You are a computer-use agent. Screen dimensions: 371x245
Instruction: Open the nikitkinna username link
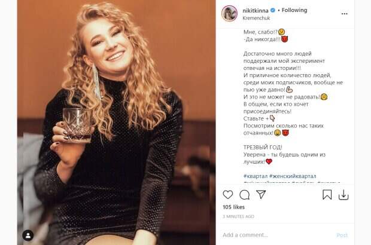(x=256, y=10)
